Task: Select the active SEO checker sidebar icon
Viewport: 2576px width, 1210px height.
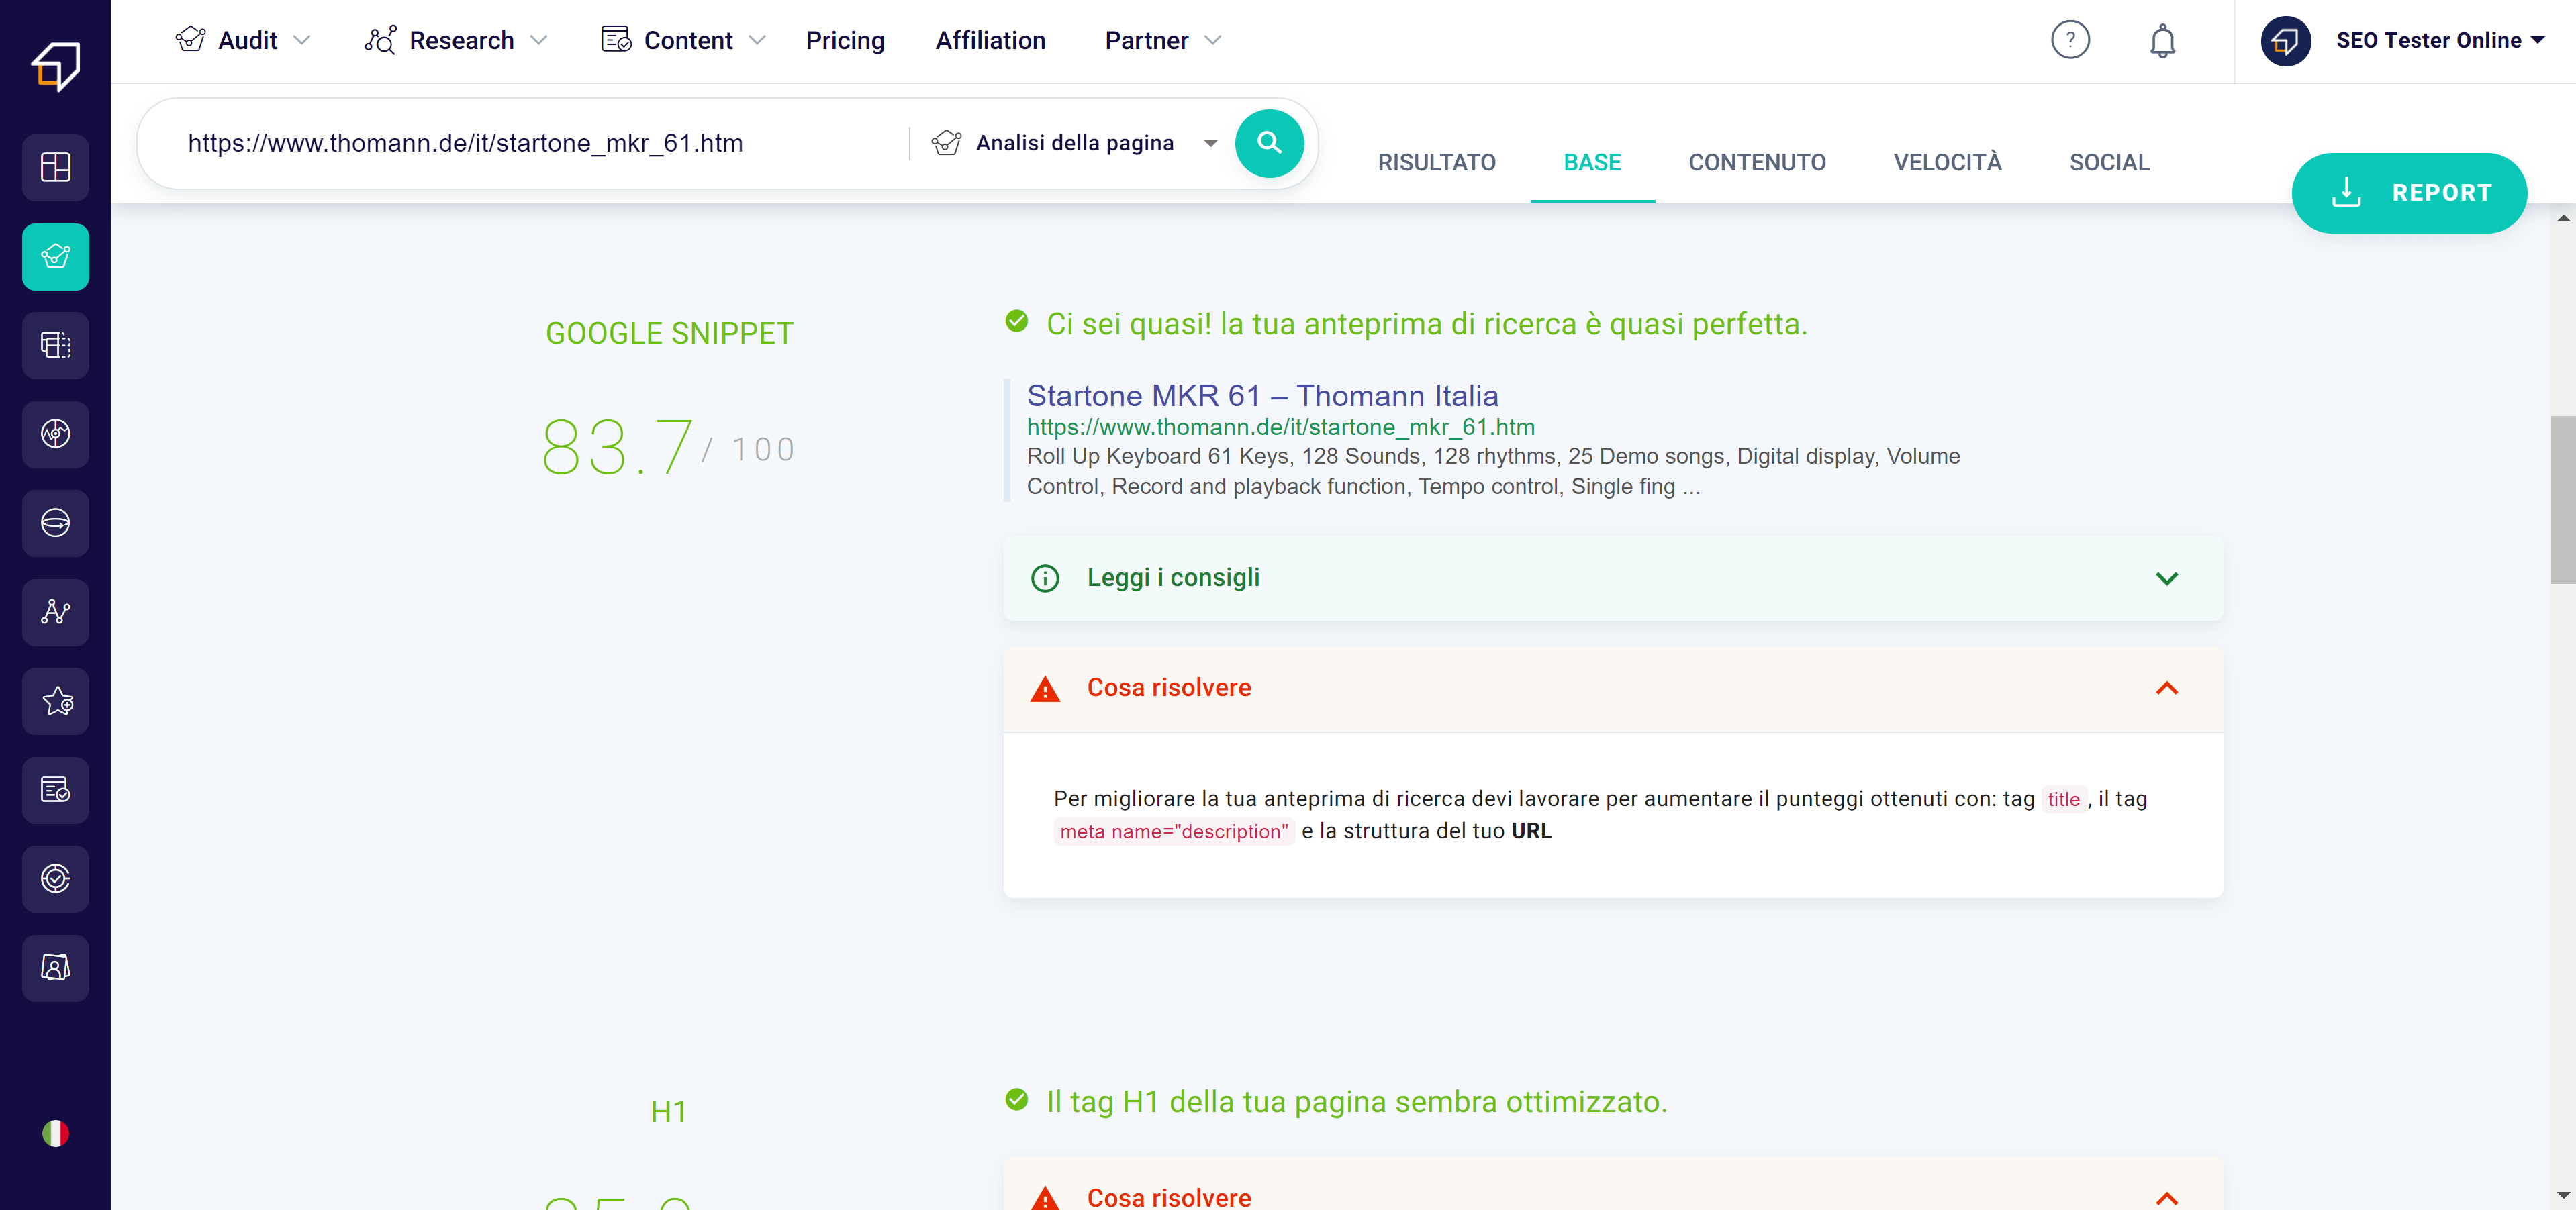Action: click(55, 256)
